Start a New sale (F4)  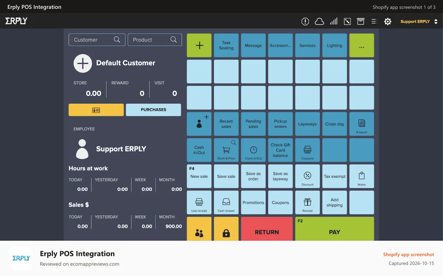[199, 176]
